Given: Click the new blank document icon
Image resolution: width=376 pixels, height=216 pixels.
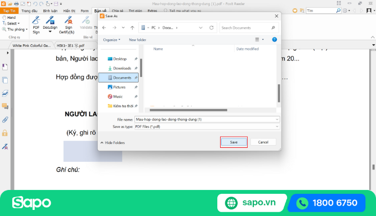Looking at the screenshot, I should coord(29,4).
